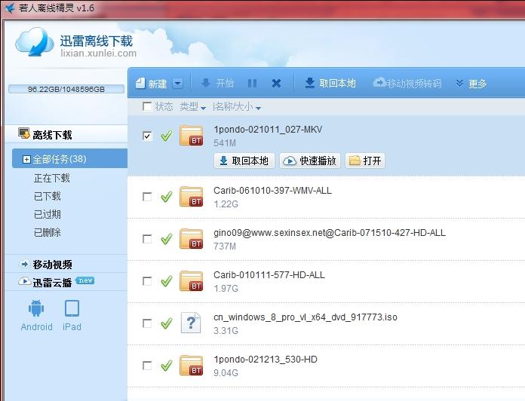Expand the All Tasks (38) tree item
The height and width of the screenshot is (401, 525).
coord(27,159)
